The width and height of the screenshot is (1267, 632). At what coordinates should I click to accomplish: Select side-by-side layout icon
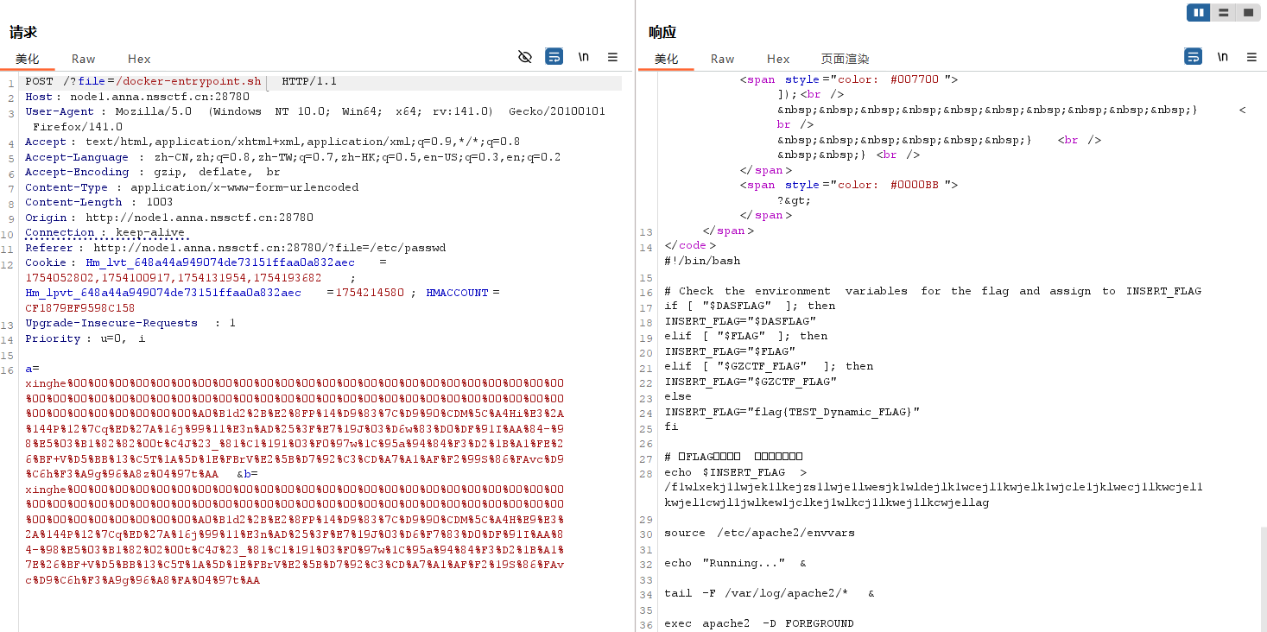pyautogui.click(x=1199, y=12)
